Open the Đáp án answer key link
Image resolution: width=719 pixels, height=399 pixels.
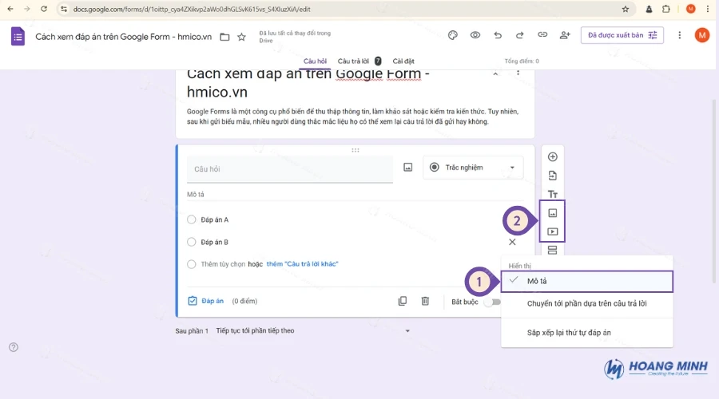(206, 302)
